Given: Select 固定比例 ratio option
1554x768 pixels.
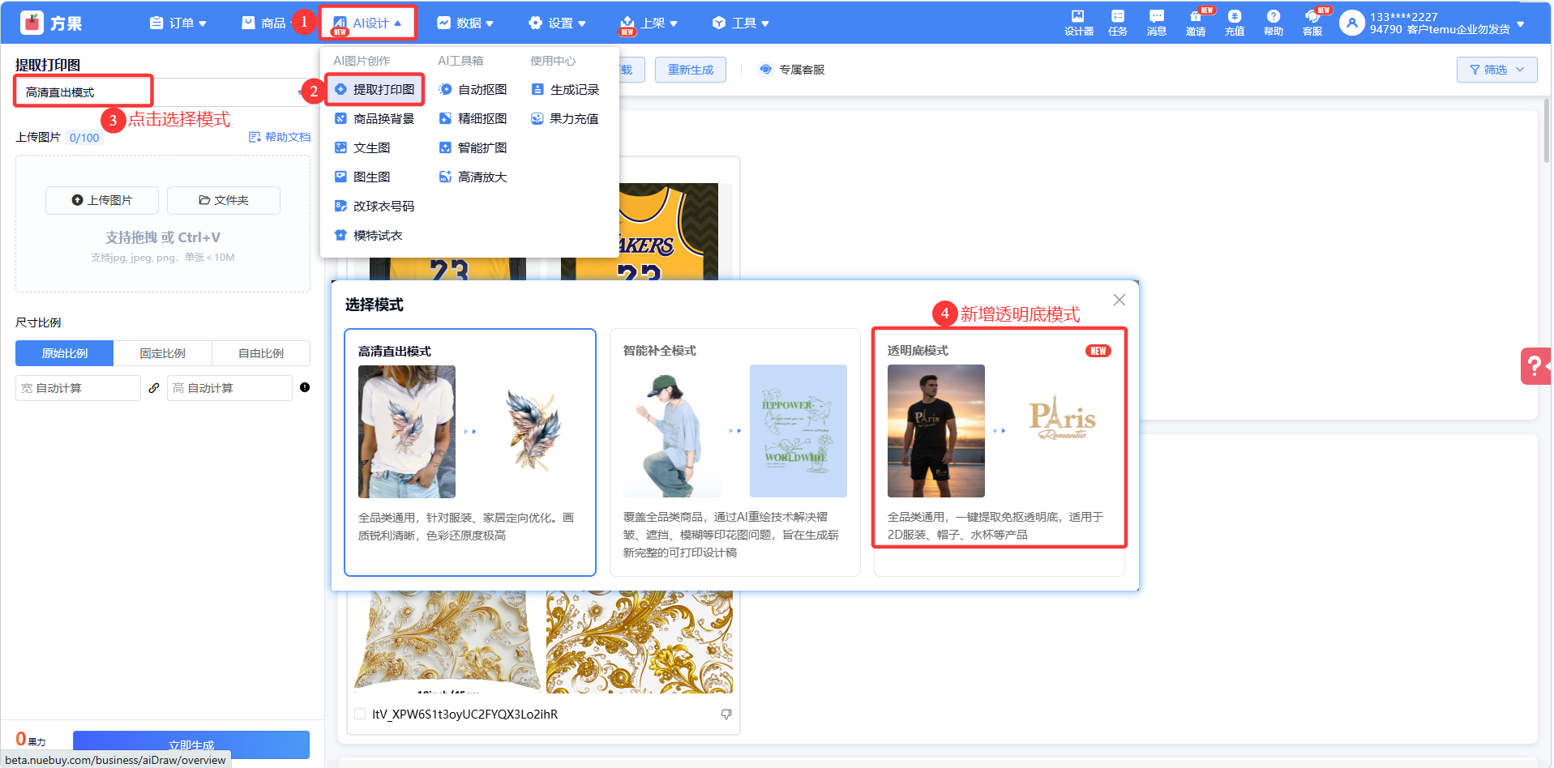Looking at the screenshot, I should tap(163, 353).
